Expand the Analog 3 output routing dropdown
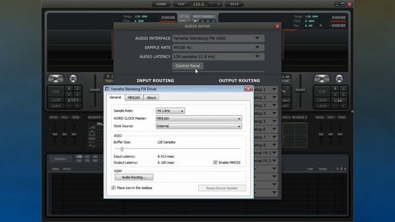The image size is (395, 222). pos(265,105)
